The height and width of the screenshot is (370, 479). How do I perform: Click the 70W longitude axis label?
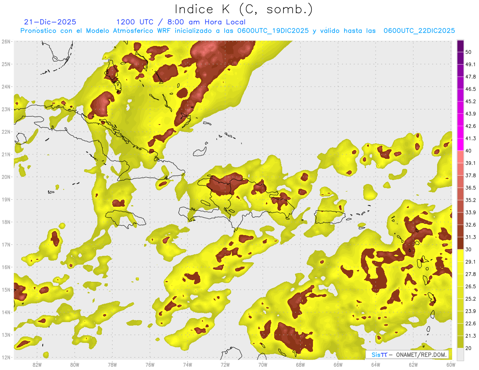pos(263,364)
